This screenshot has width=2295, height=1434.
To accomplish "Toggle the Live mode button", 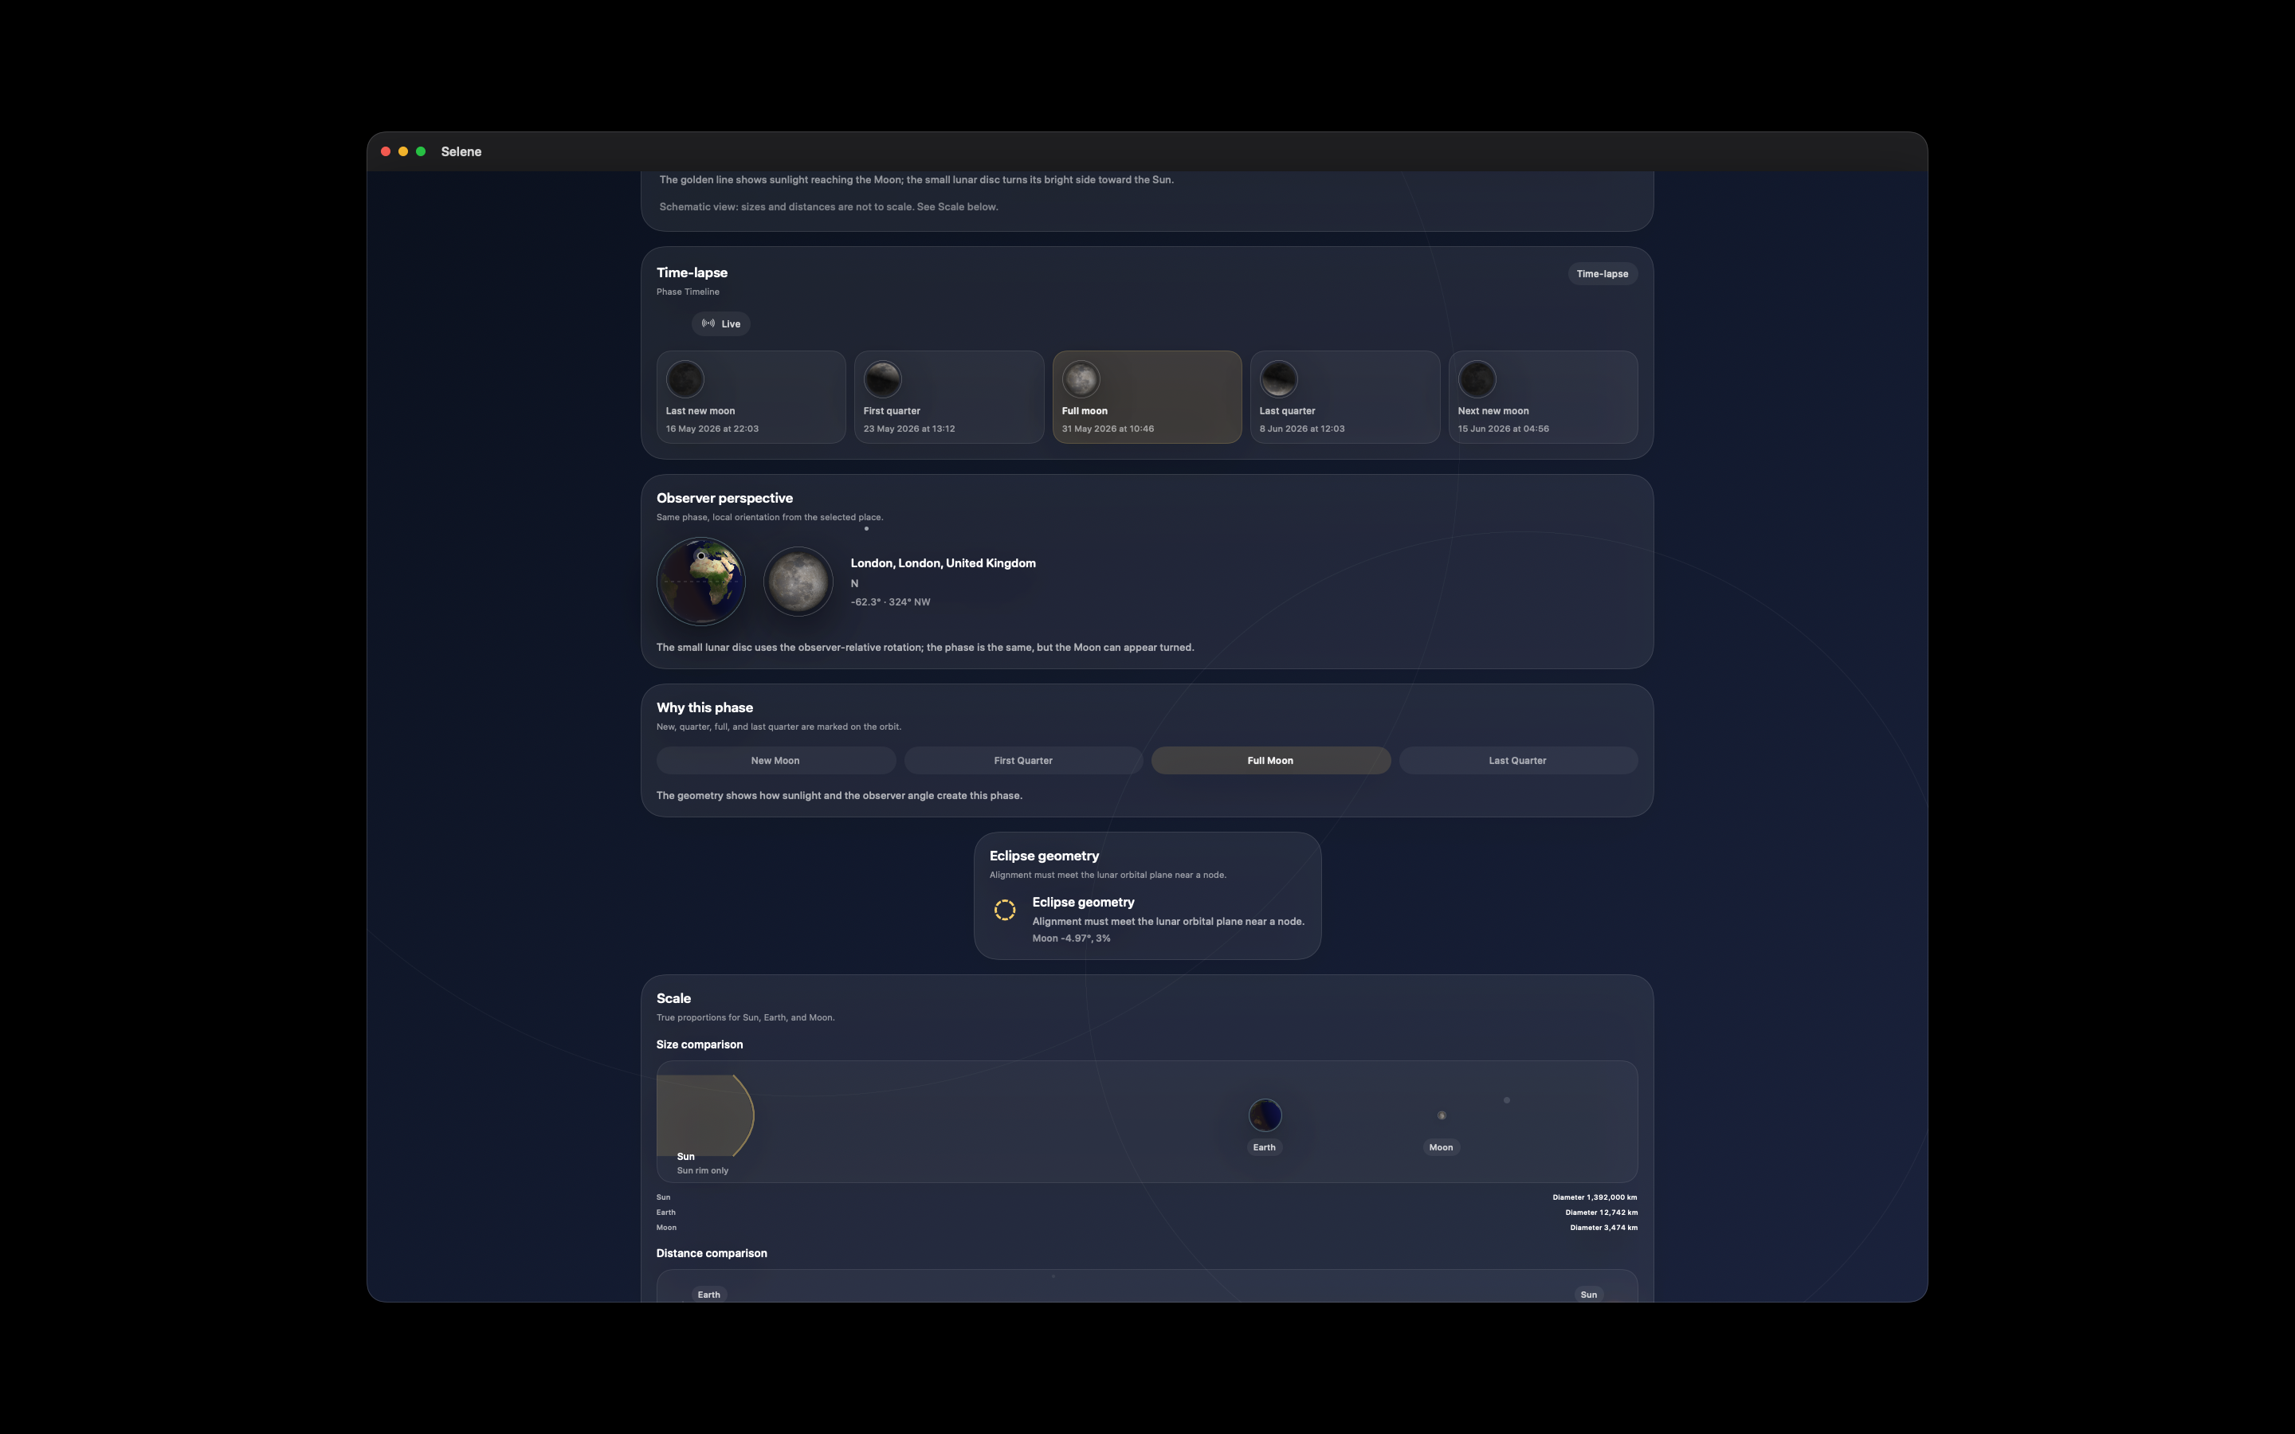I will click(x=720, y=323).
